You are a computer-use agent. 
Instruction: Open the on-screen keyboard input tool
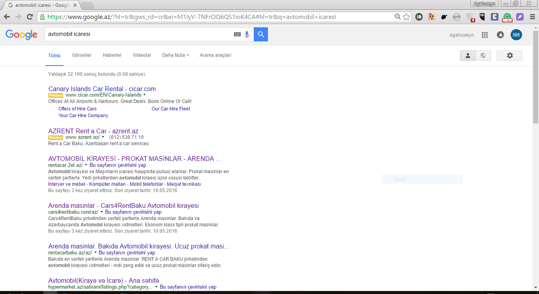pos(237,35)
